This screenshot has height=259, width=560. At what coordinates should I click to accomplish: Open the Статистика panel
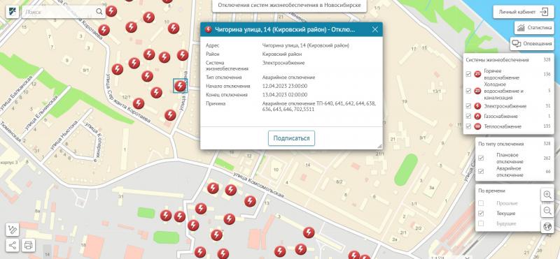(x=534, y=27)
